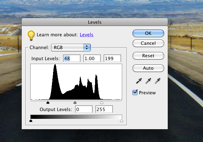Click the OK button
The image size is (203, 142).
pos(148,33)
